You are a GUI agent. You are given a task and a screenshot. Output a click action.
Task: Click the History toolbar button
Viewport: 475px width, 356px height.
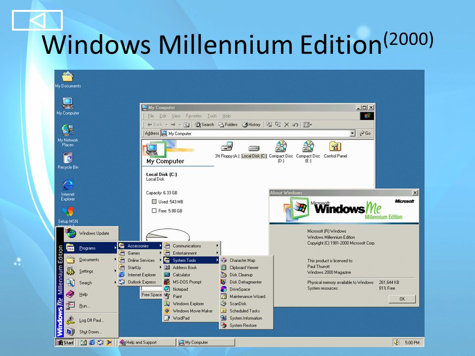point(251,125)
